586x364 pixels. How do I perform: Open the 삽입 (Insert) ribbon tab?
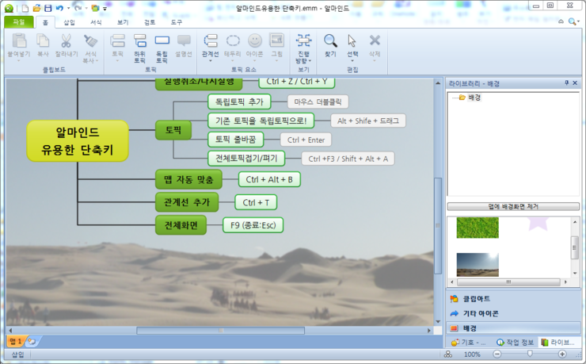click(70, 23)
